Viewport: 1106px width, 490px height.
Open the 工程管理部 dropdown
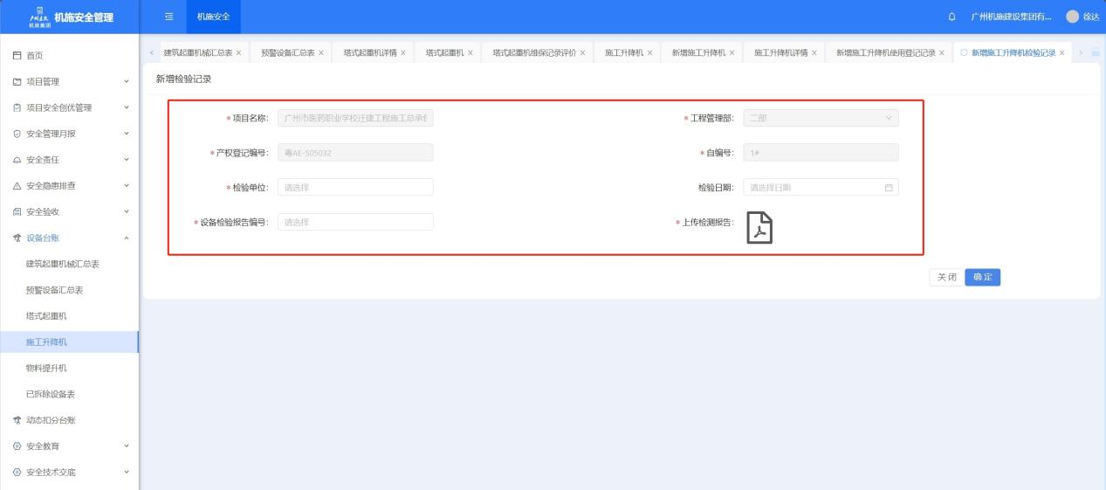820,118
